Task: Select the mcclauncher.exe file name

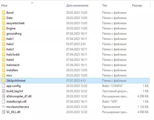Action: pos(18,107)
